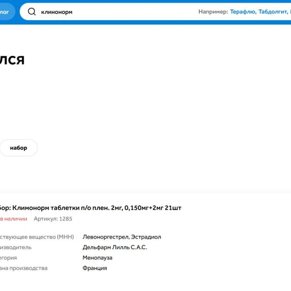This screenshot has width=291, height=291.
Task: Click the Дельфарм Лилль С.А.С. manufacturer value
Action: point(114,247)
